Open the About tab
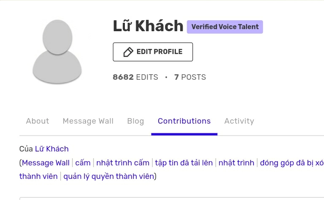The width and height of the screenshot is (324, 200). point(38,121)
